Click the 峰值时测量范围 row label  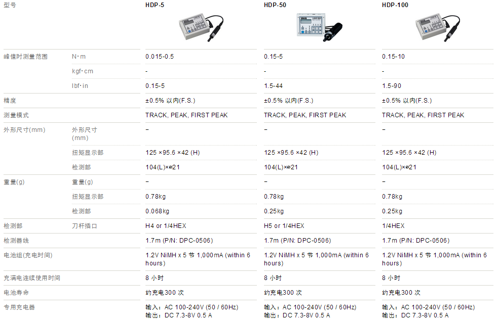point(25,57)
